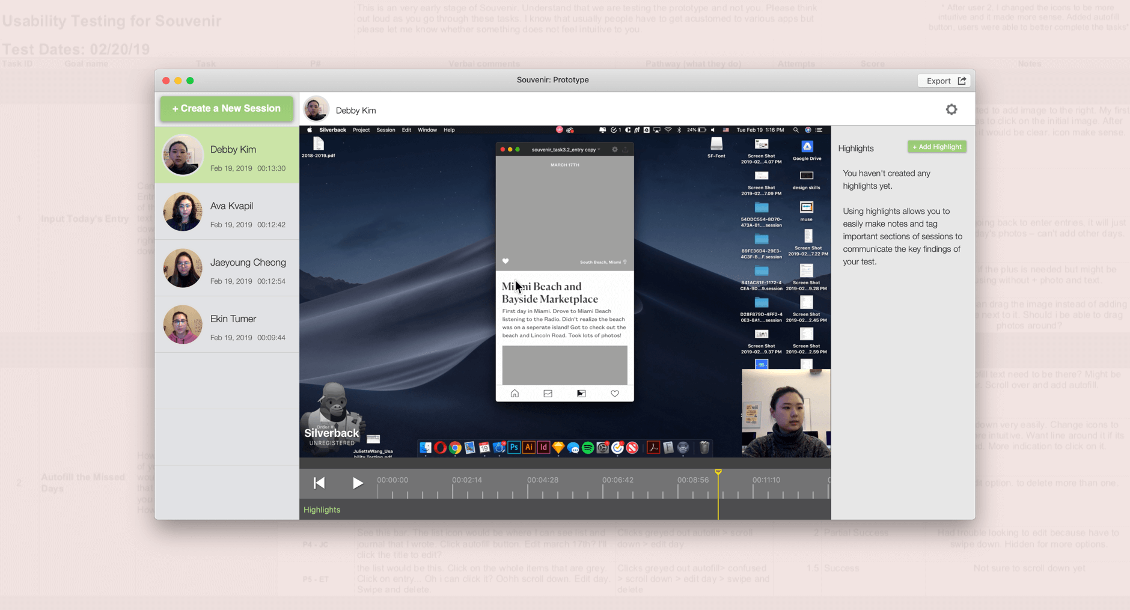Click the Silverback gorilla icon in the dock
Image resolution: width=1130 pixels, height=610 pixels.
(683, 448)
